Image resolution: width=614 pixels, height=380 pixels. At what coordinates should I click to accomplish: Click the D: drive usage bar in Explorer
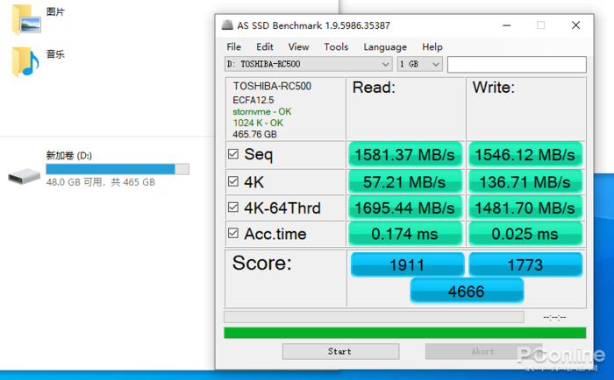click(118, 169)
